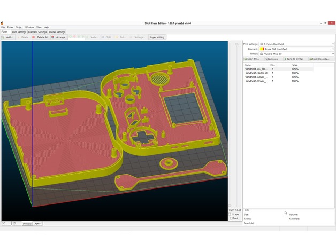Select the Layers tab at the bottom
Image resolution: width=336 pixels, height=252 pixels.
[37, 223]
